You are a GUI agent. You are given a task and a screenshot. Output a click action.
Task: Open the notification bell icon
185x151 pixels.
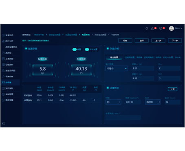click(x=147, y=28)
